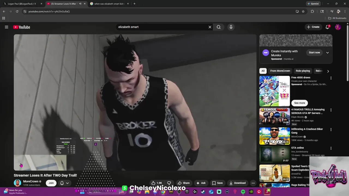
Task: Like the video (1.9K)
Action: point(157,183)
